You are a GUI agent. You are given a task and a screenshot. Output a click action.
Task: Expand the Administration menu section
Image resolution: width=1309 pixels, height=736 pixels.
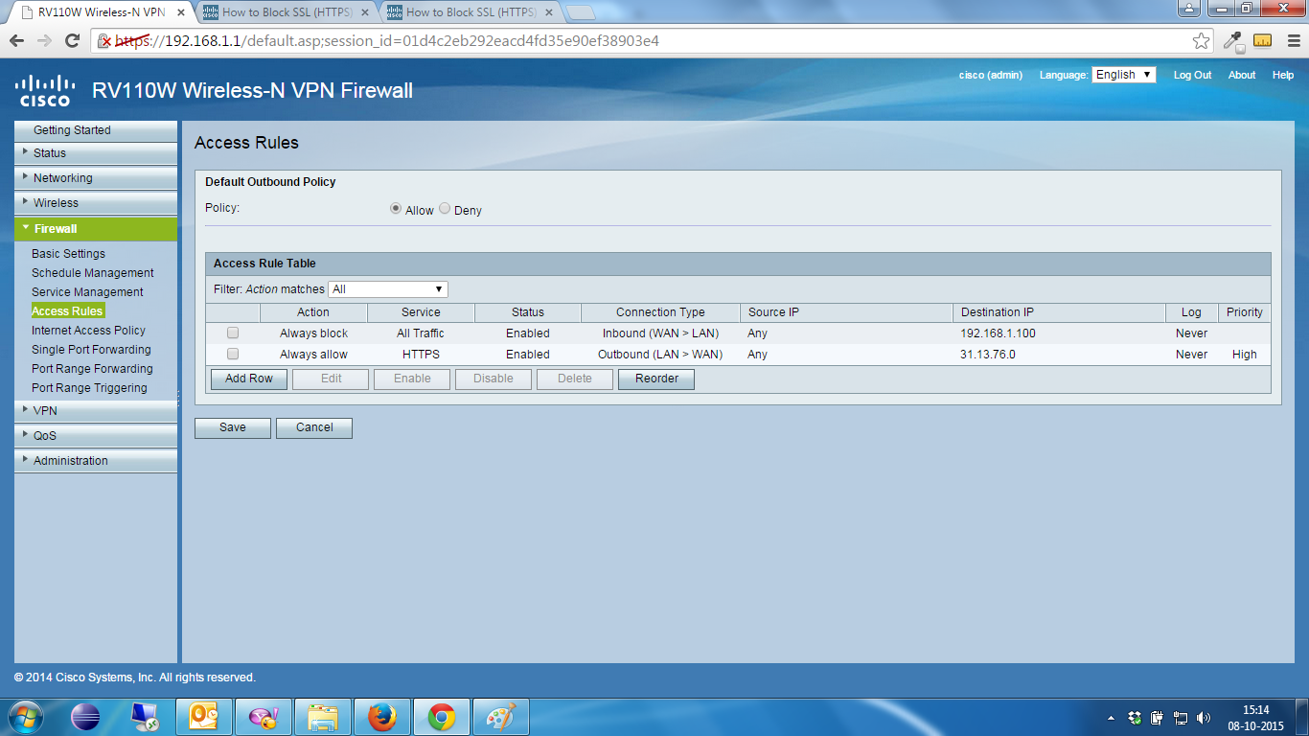tap(96, 461)
